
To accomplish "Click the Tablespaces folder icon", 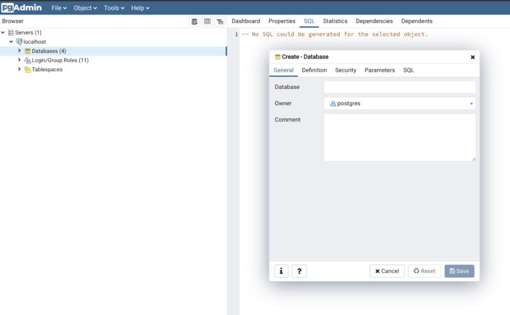I will click(x=28, y=70).
